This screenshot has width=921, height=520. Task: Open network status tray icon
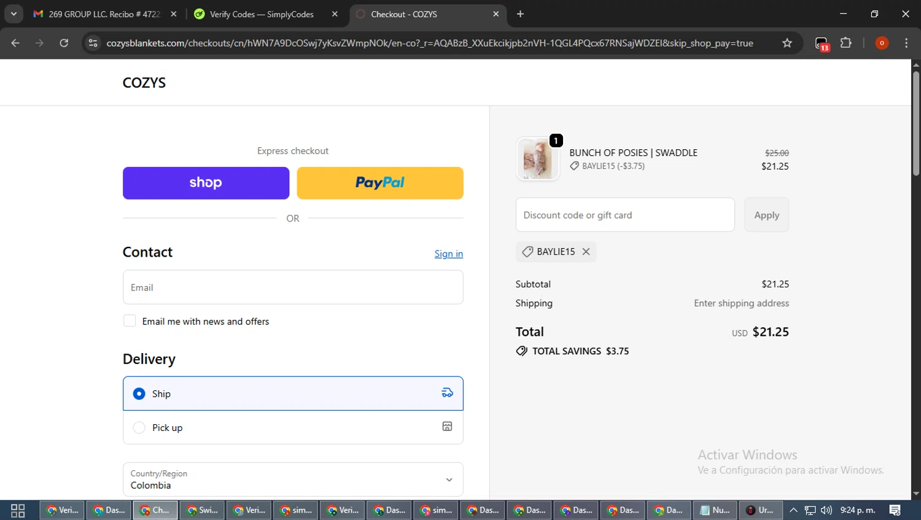tap(810, 510)
